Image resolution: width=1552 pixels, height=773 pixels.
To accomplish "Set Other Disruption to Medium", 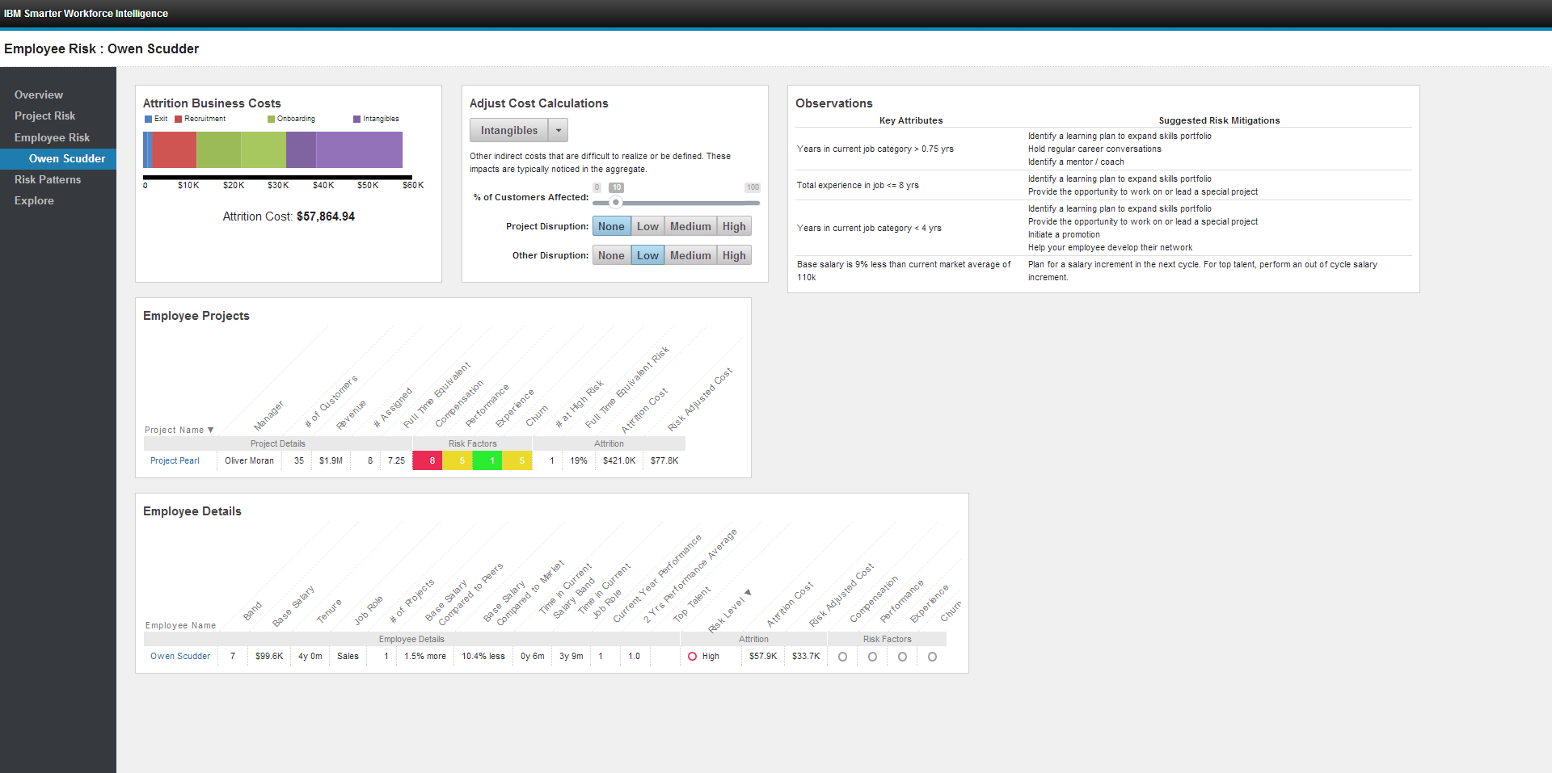I will [690, 255].
